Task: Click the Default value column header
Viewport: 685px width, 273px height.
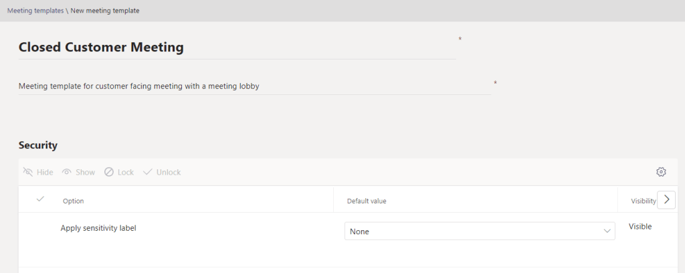Action: tap(367, 201)
